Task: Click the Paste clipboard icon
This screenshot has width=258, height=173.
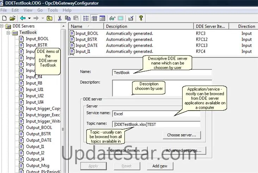Action: click(76, 18)
